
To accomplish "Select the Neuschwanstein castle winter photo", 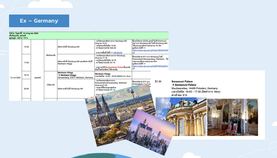I will (151, 132).
